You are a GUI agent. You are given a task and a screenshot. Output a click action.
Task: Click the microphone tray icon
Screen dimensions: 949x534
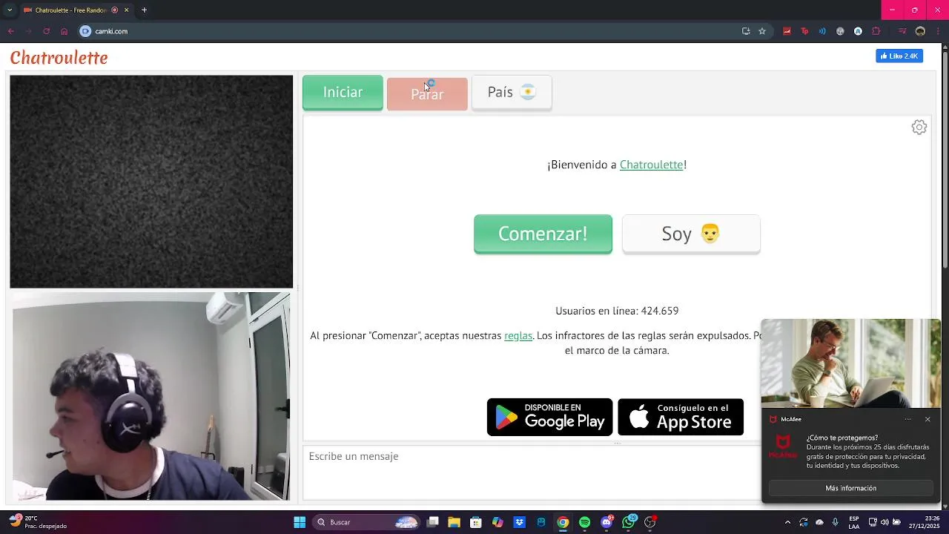pos(836,522)
